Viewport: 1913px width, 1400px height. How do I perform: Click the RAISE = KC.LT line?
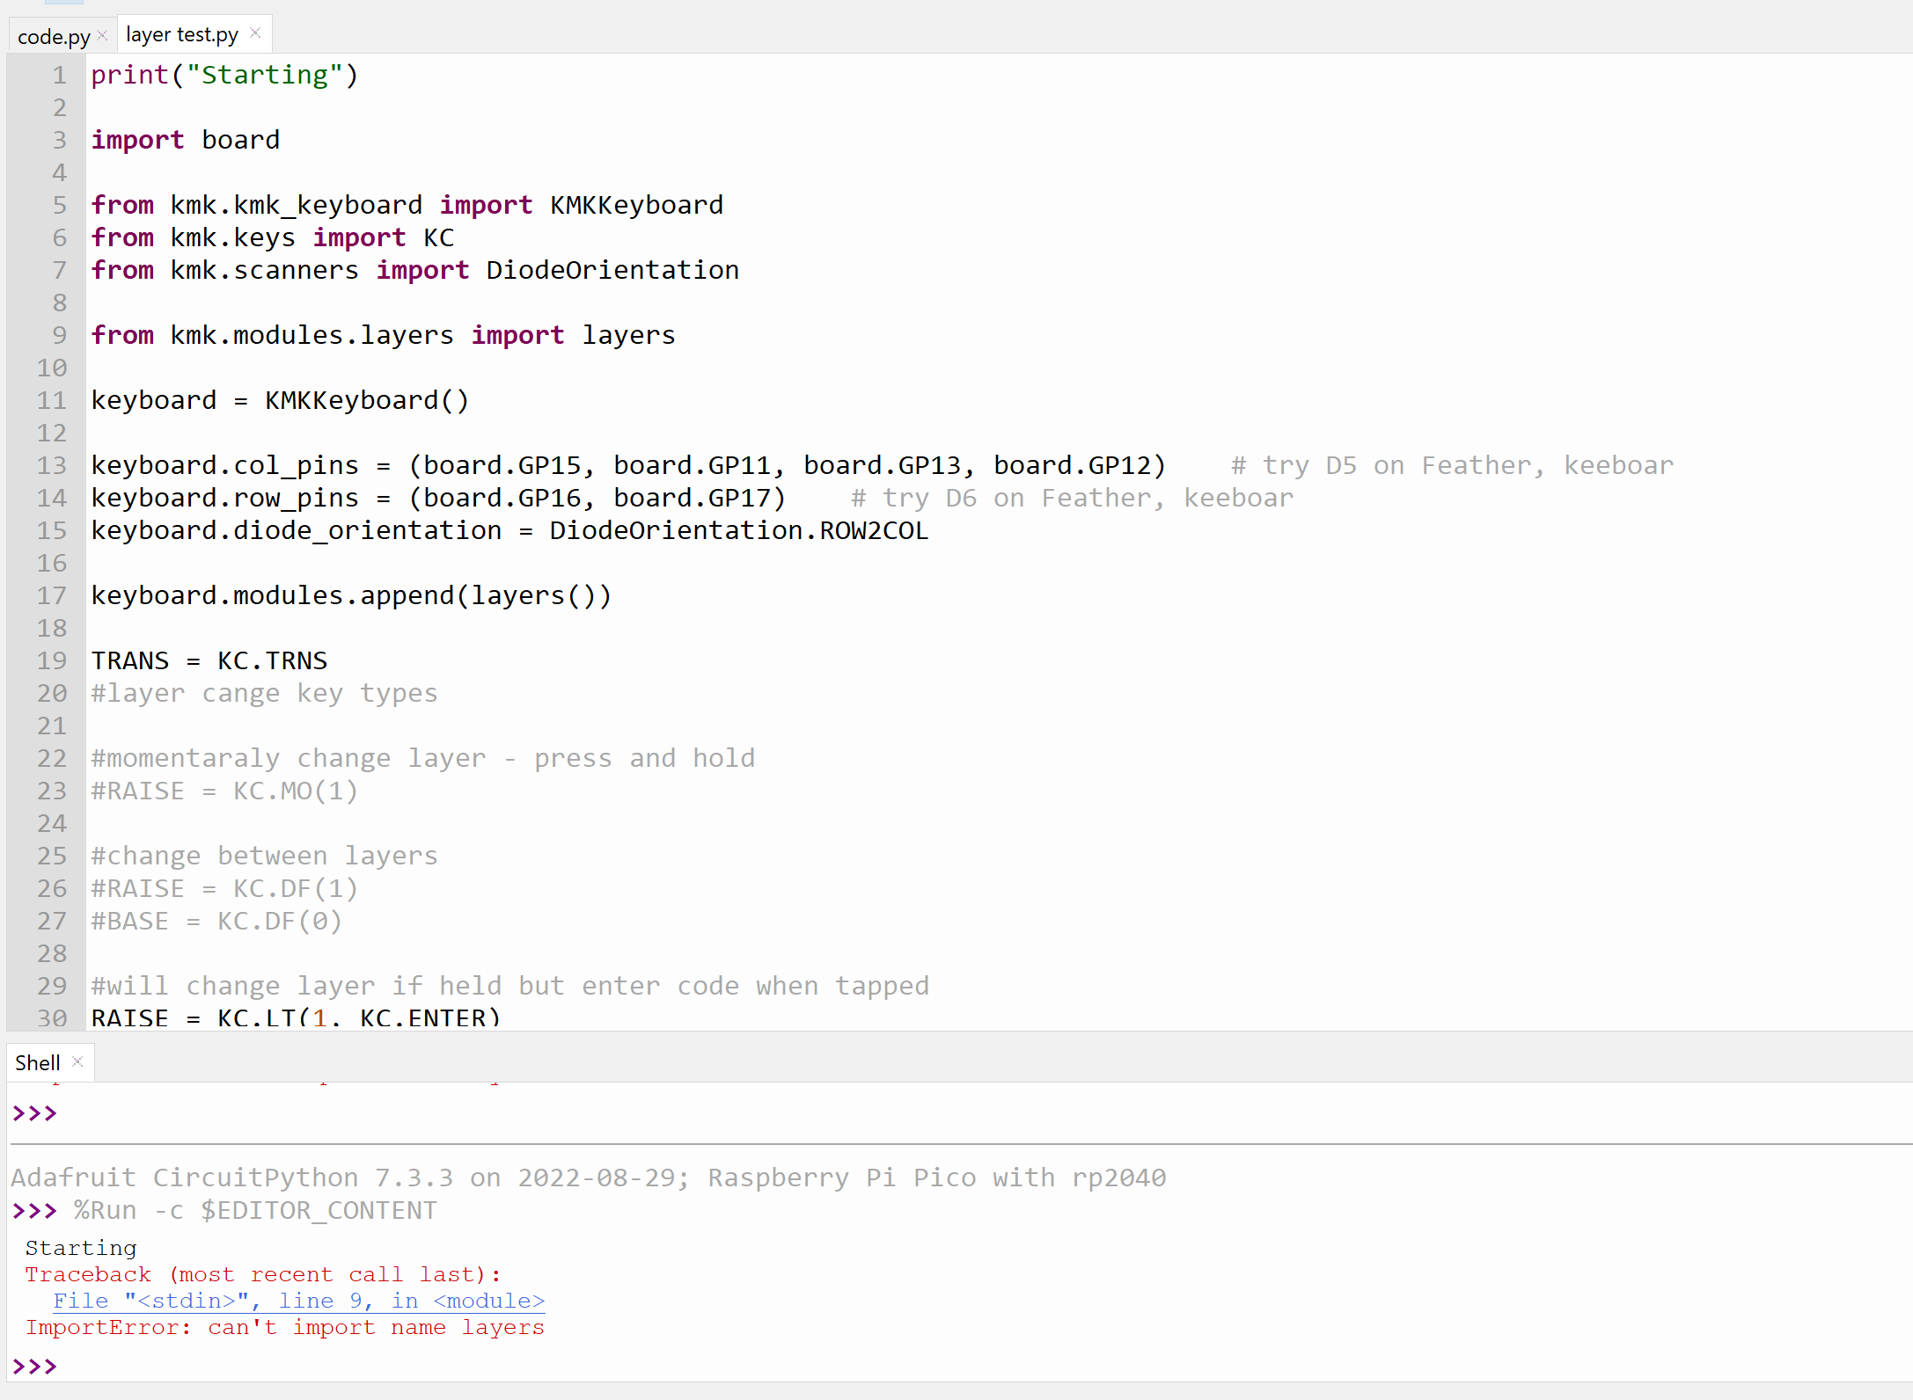point(295,1016)
